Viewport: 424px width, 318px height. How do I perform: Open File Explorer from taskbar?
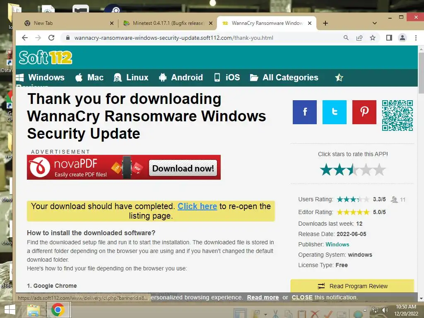pos(33,310)
